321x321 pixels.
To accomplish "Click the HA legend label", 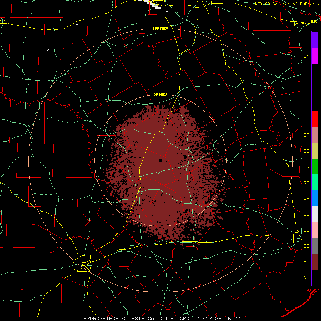I will pos(306,119).
